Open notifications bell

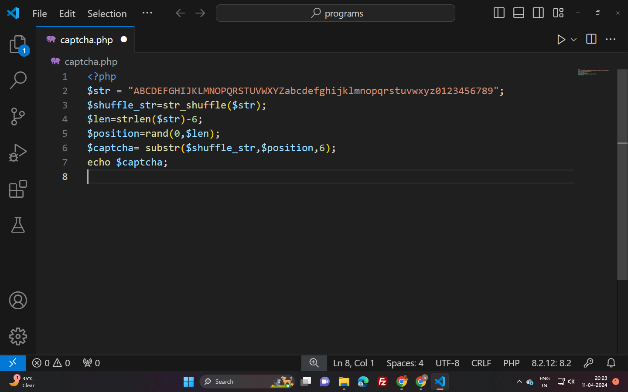(x=611, y=363)
